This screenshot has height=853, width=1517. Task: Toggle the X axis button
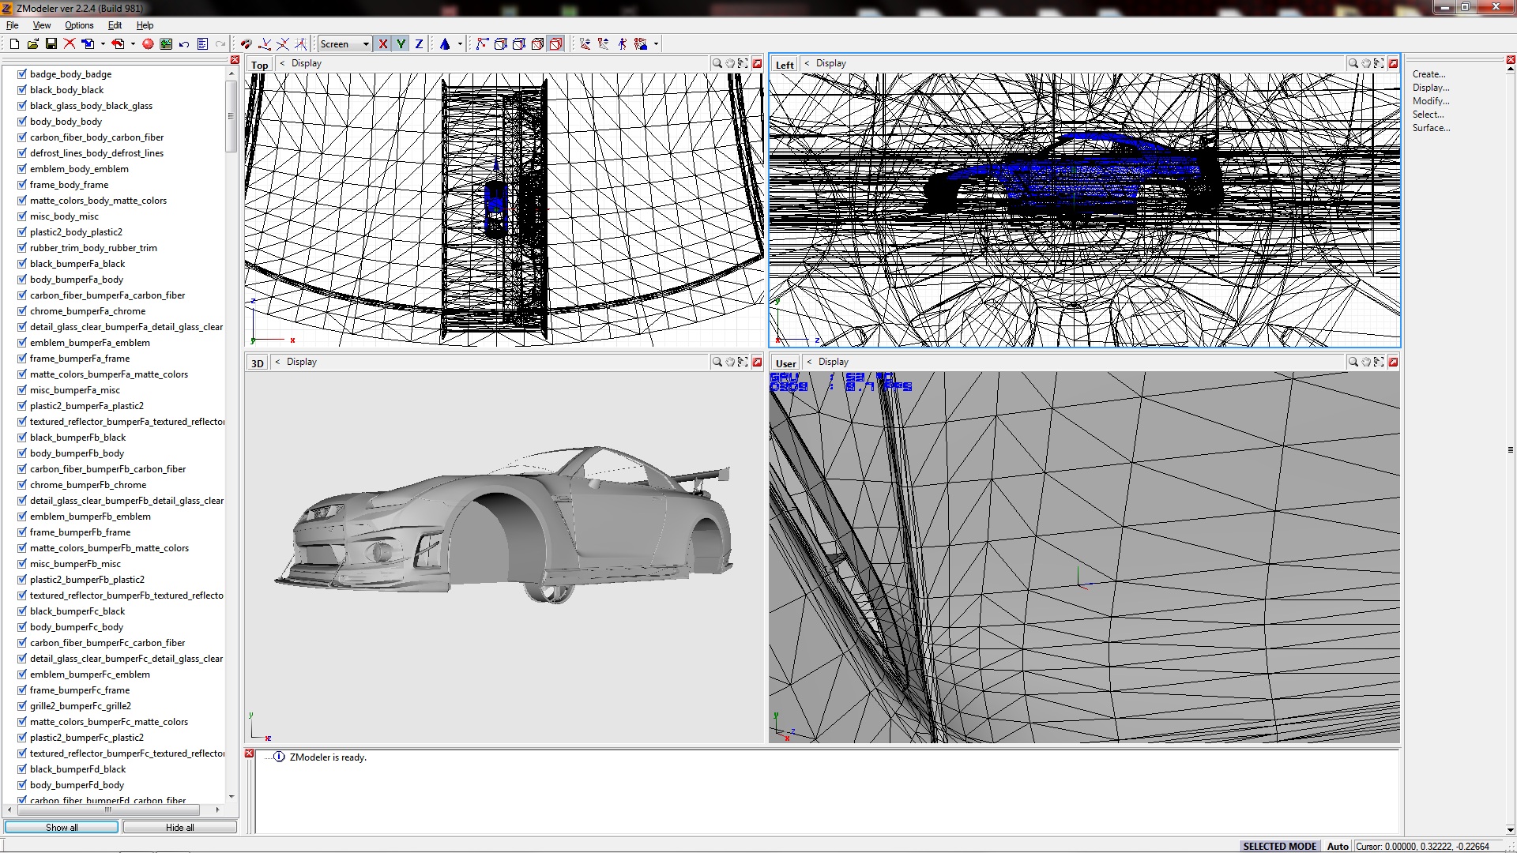point(383,44)
